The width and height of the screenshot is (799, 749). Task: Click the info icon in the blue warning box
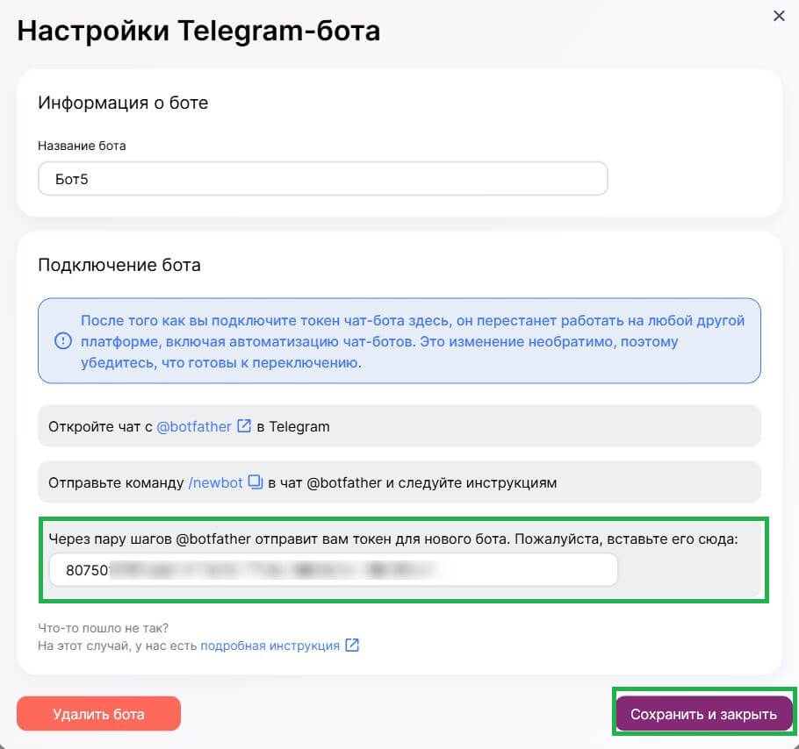(x=62, y=339)
